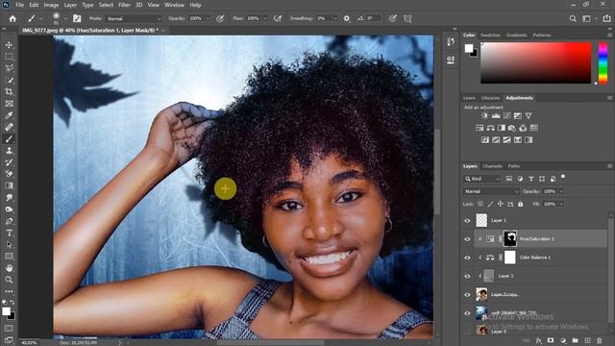Go to the Home screen icon
The height and width of the screenshot is (346, 615).
pos(12,18)
